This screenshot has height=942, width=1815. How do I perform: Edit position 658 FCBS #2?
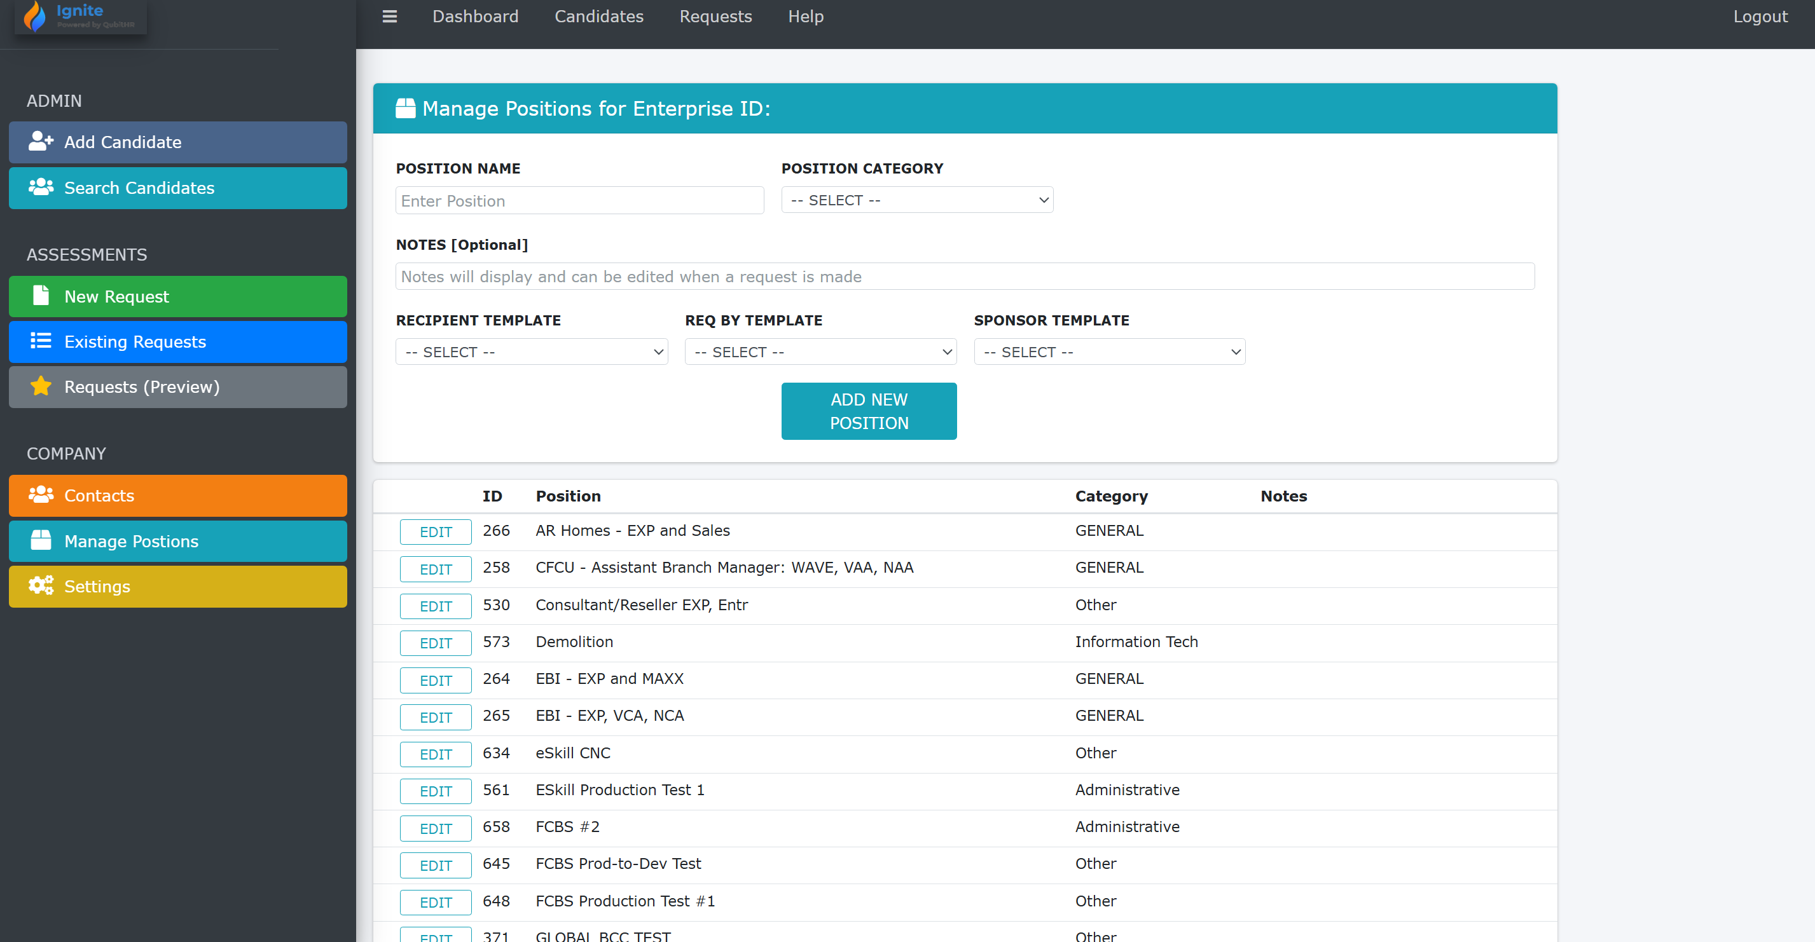(436, 828)
